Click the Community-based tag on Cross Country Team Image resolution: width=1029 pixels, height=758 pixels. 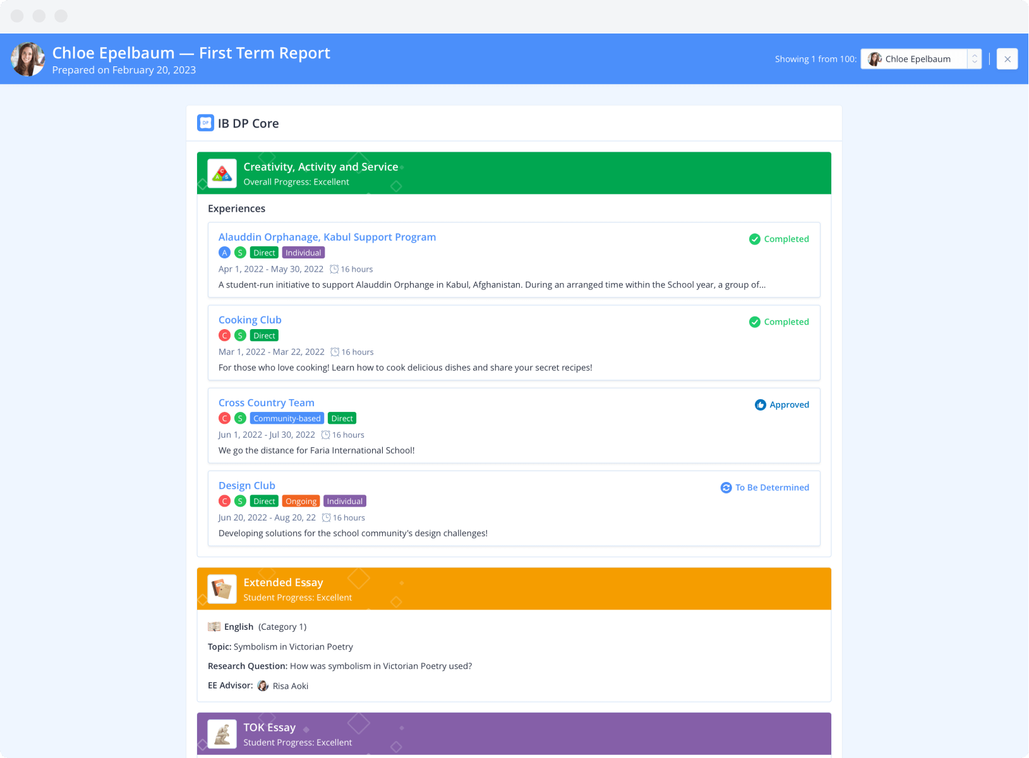click(287, 419)
